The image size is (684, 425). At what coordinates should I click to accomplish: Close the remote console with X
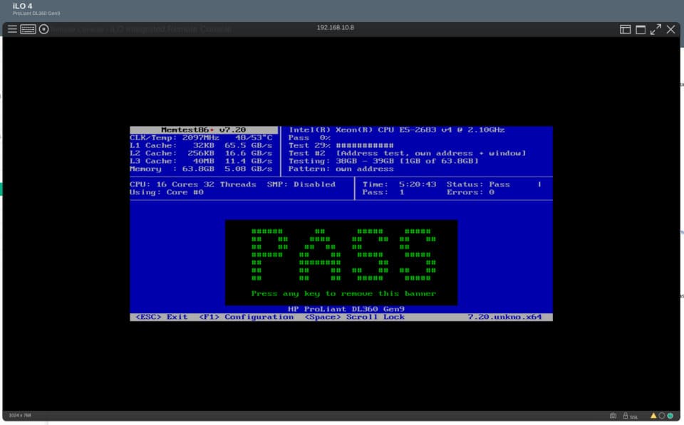click(x=671, y=29)
